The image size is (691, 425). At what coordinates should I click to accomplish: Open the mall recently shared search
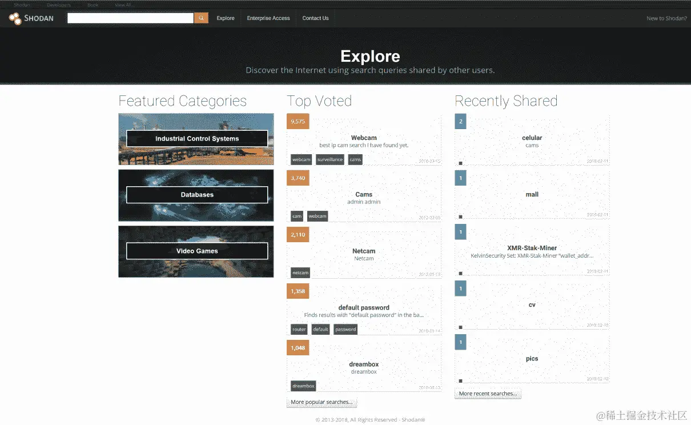click(x=532, y=194)
